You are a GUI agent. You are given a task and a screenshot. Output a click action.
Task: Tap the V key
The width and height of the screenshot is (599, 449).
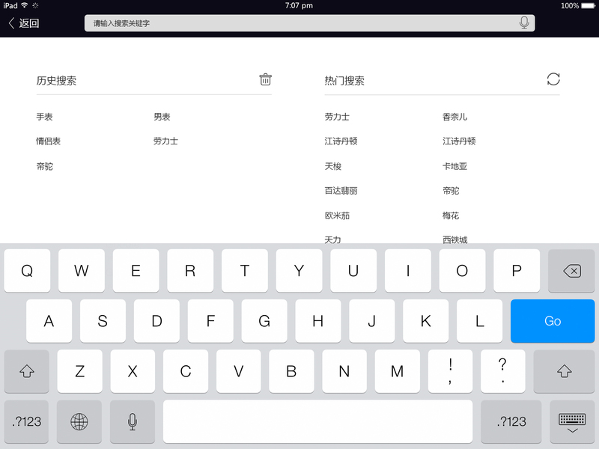[x=239, y=371]
